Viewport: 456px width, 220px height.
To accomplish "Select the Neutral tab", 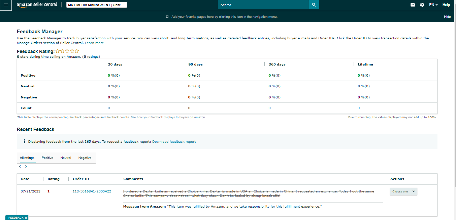I will [x=66, y=158].
